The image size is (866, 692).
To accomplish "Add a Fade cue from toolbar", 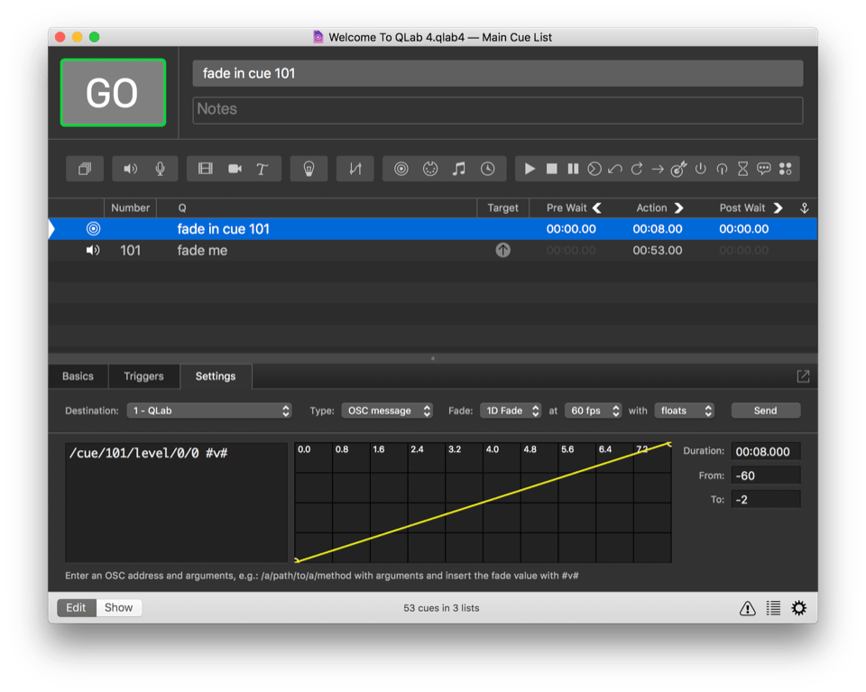I will [355, 169].
